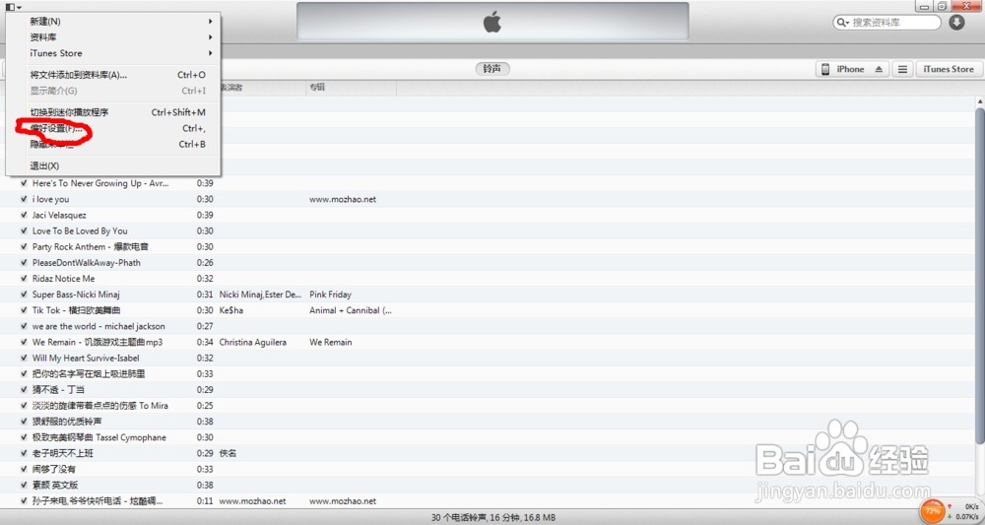Toggle Party Rock Anthem checkbox

tap(24, 247)
